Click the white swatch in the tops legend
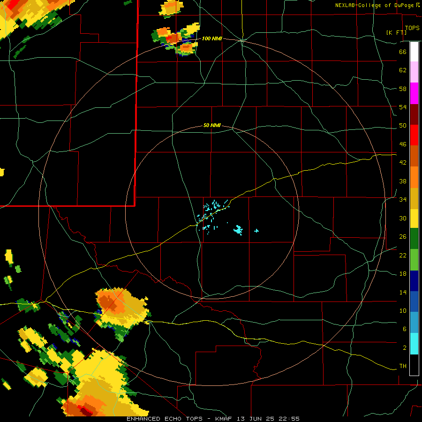 [x=414, y=52]
